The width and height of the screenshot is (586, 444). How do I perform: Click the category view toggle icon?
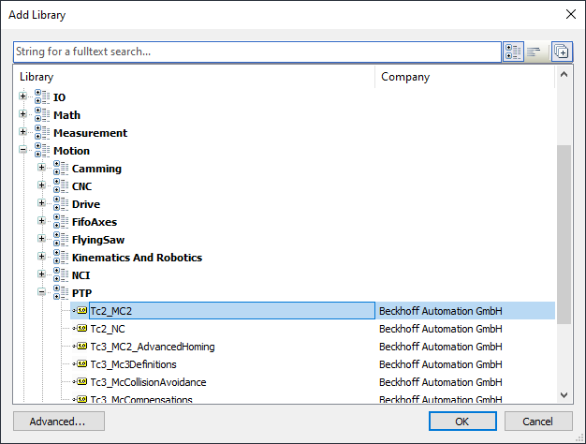pos(513,52)
